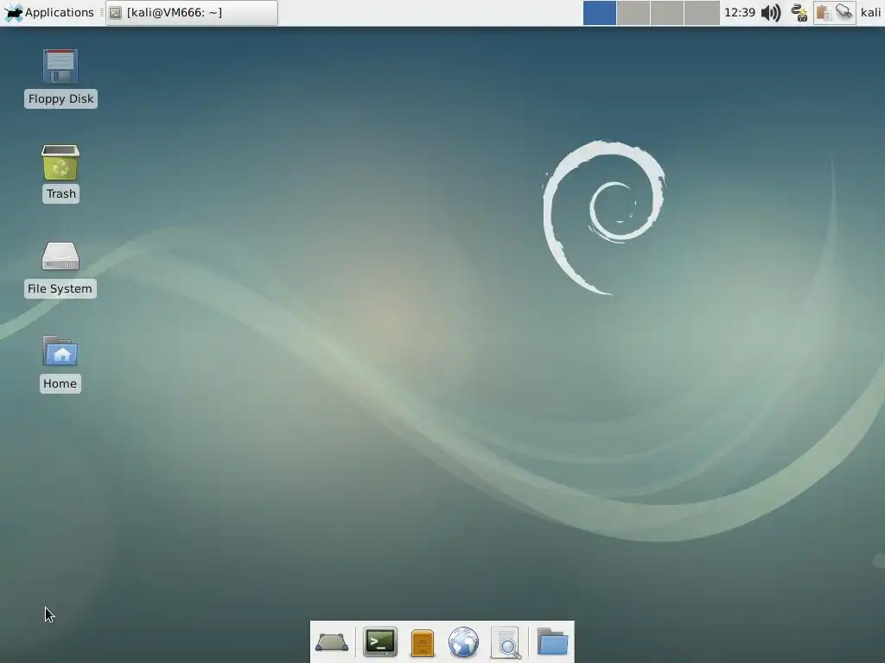Click the Home label text
Viewport: 885px width, 663px height.
point(60,384)
